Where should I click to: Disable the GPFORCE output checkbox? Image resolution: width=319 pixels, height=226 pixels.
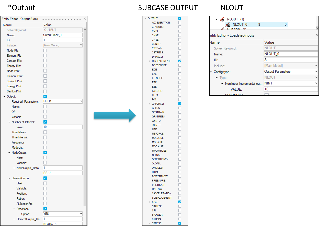tap(180, 104)
